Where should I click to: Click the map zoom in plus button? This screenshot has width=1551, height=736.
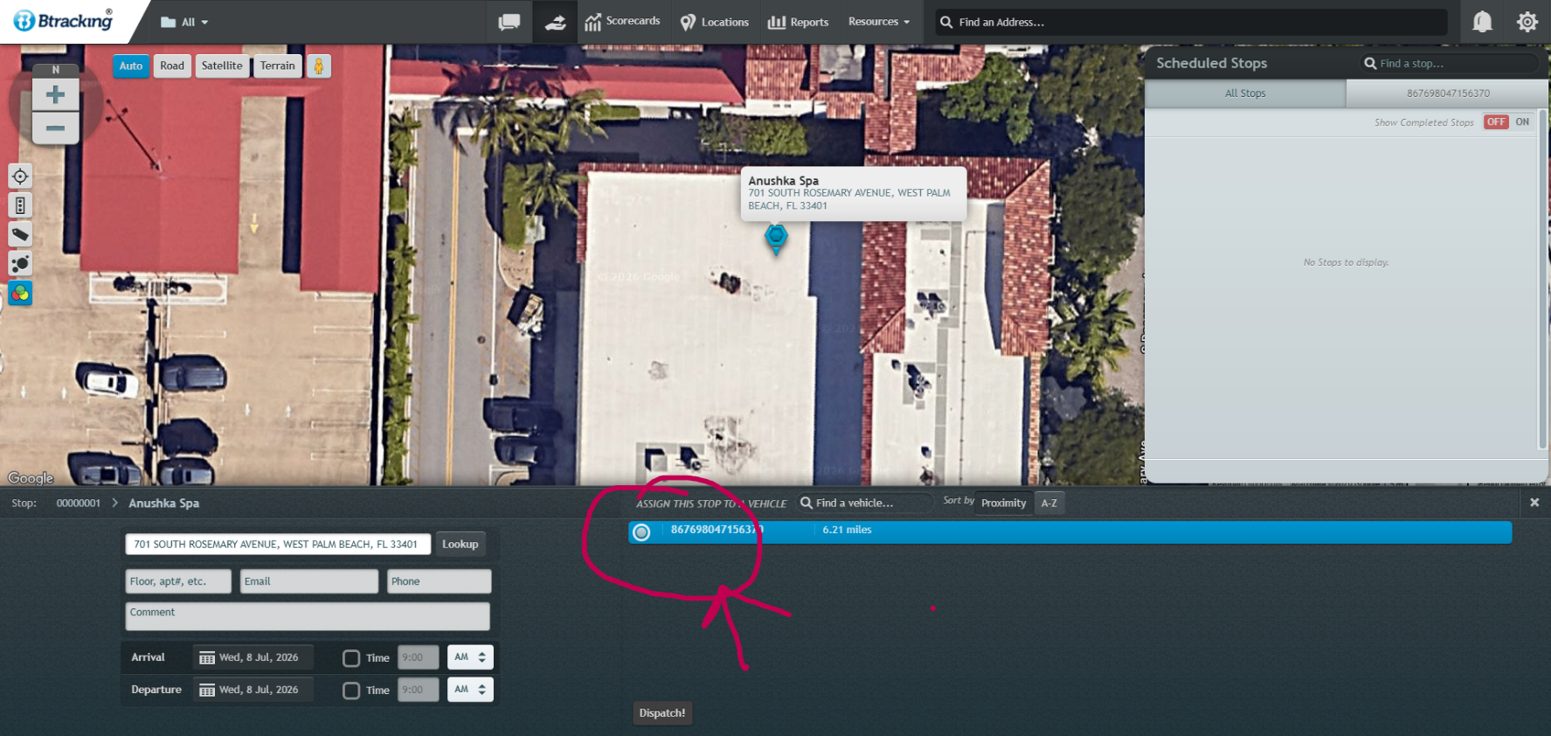point(55,94)
